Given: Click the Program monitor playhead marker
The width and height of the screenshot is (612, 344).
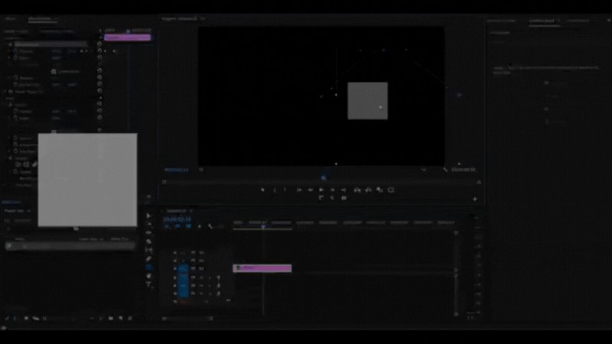Looking at the screenshot, I should tap(324, 178).
